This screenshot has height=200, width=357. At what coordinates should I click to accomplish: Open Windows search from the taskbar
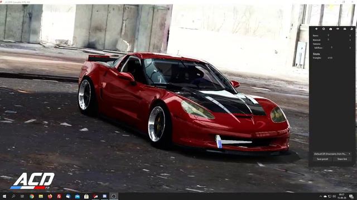(x=13, y=196)
